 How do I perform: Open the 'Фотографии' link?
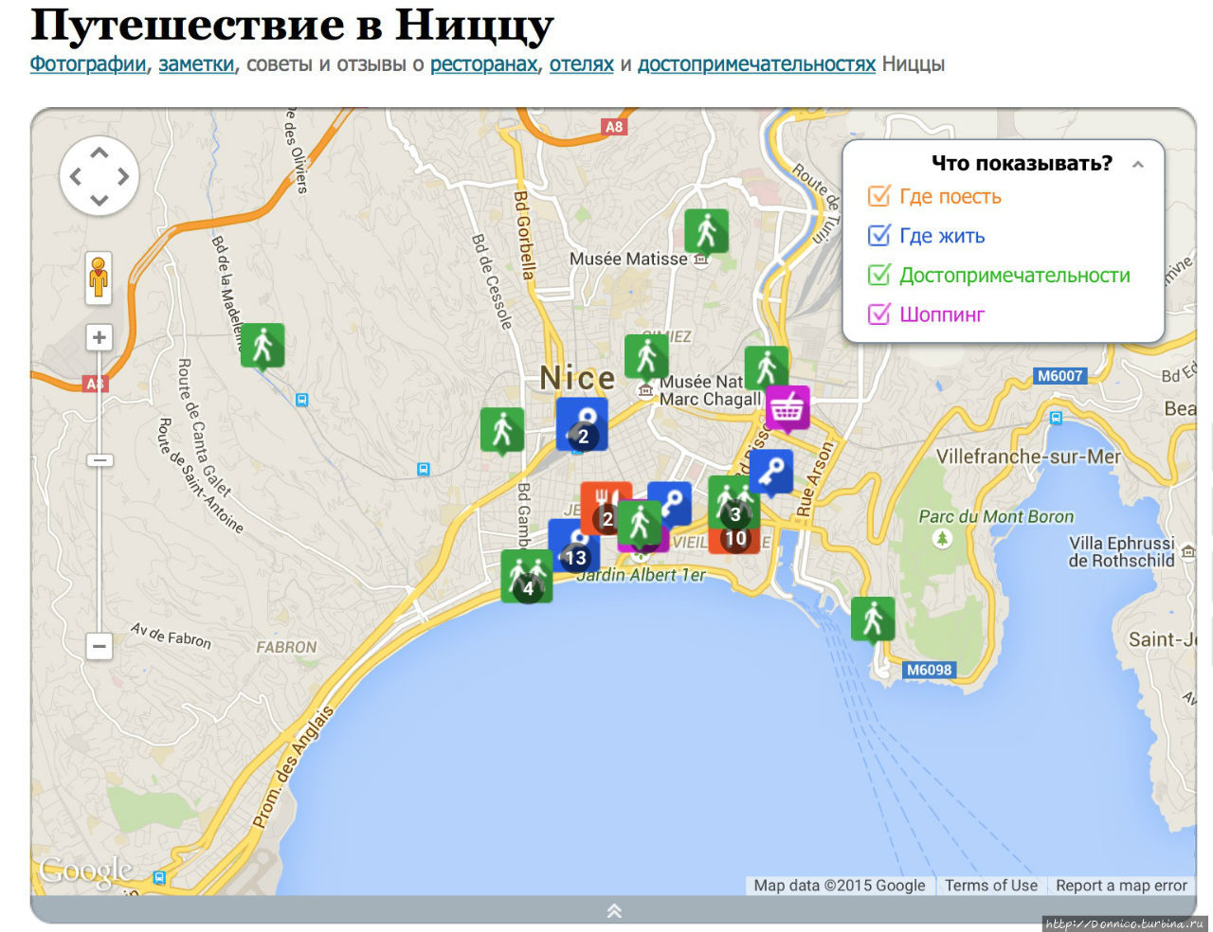click(88, 64)
